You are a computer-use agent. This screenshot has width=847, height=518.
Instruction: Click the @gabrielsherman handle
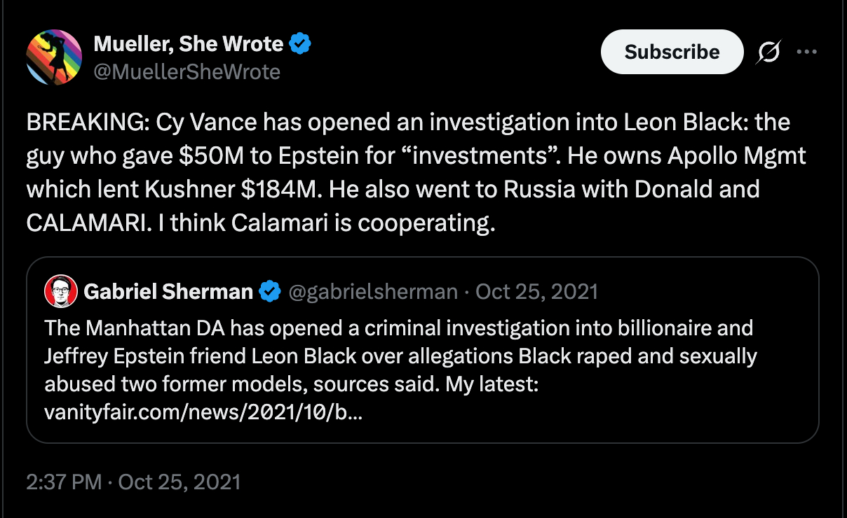(x=373, y=291)
